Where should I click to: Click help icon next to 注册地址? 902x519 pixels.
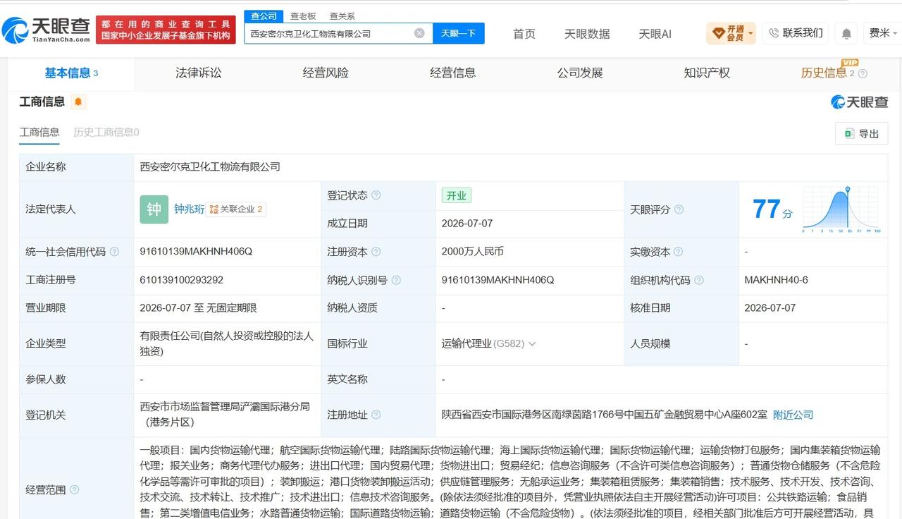[x=376, y=415]
